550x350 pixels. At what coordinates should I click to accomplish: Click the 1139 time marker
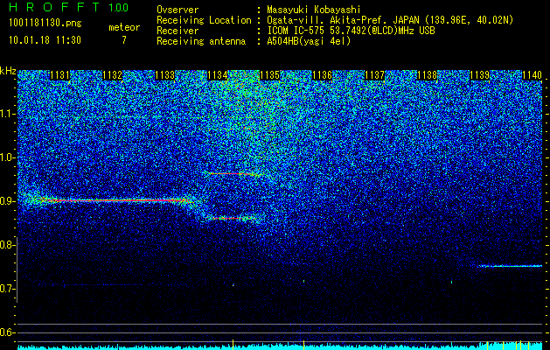[x=479, y=75]
